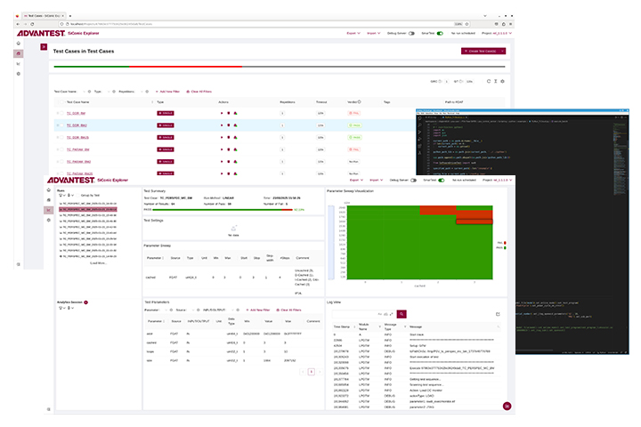This screenshot has height=427, width=641.
Task: Open table settings gear above test cases
Action: tap(502, 81)
